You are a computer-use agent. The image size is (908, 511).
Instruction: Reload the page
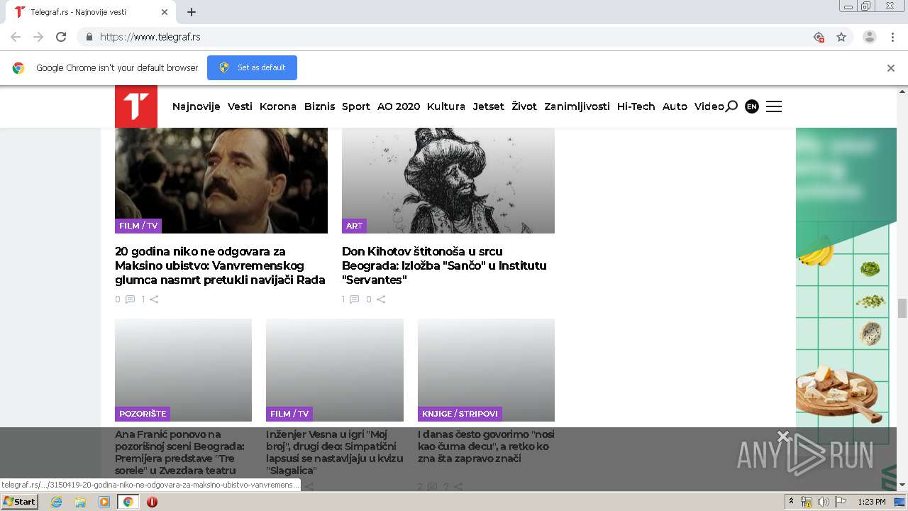(x=61, y=37)
